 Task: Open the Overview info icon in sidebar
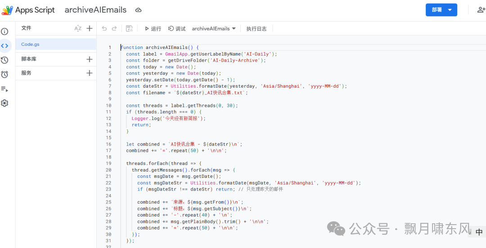4,31
